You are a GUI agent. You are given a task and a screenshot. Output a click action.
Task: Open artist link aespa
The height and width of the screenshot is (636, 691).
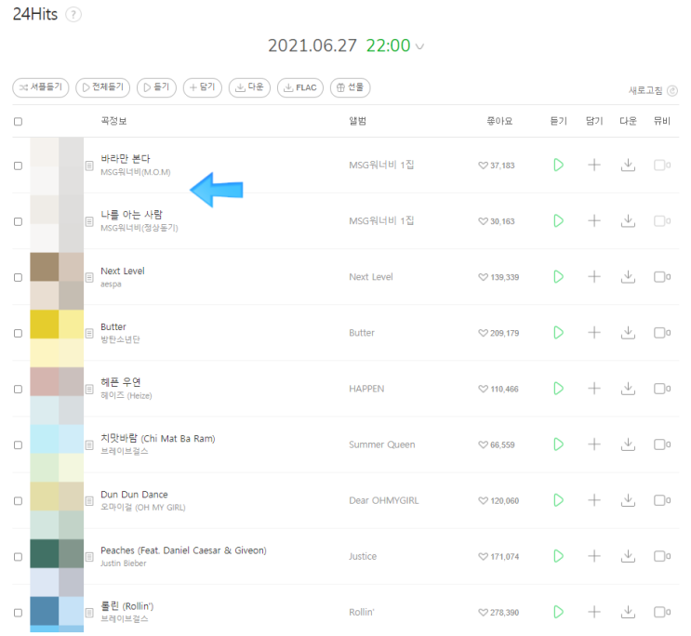(x=111, y=285)
